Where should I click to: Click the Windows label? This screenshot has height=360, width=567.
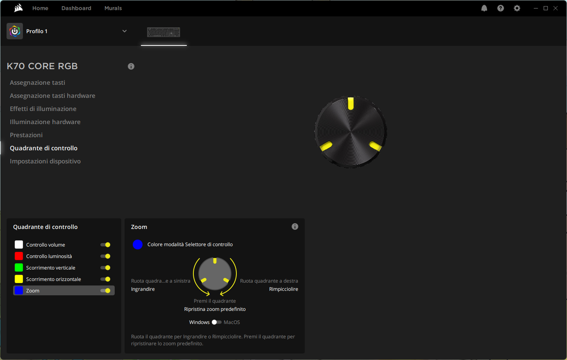pos(199,322)
